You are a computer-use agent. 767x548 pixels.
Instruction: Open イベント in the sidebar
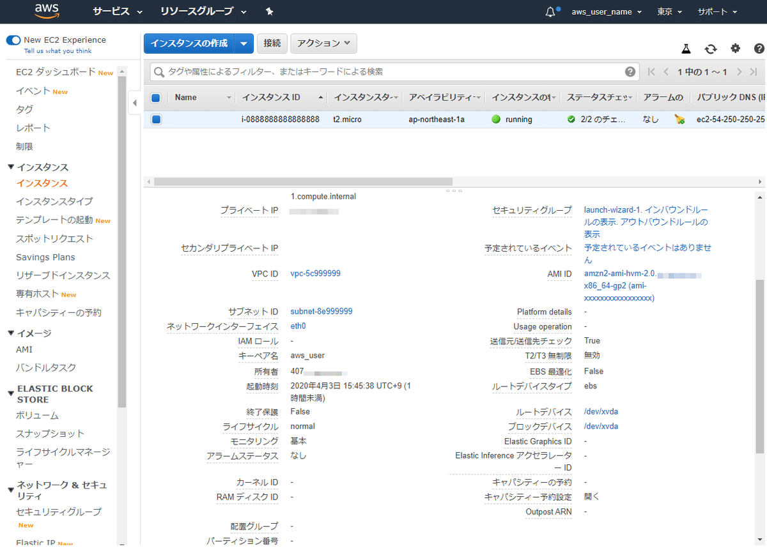point(33,91)
